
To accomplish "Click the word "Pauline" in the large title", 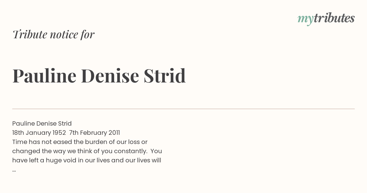I will pyautogui.click(x=44, y=76).
